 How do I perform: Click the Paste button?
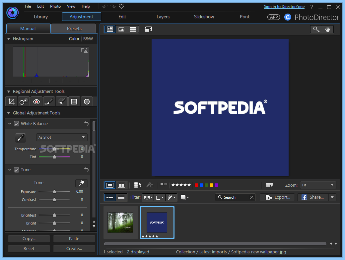point(74,239)
